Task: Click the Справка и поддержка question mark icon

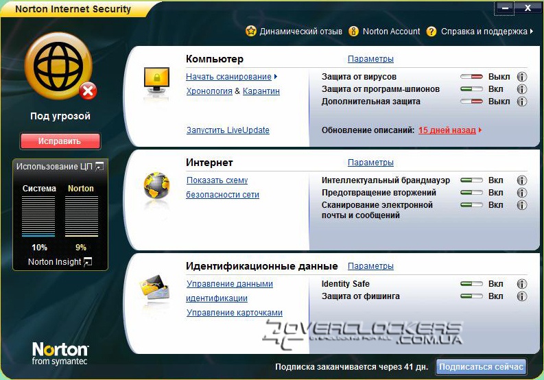Action: 431,32
